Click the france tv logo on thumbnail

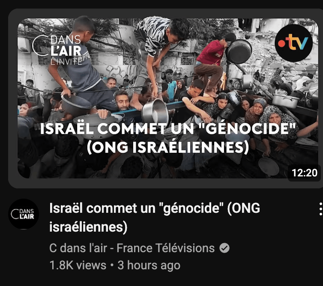click(x=293, y=43)
